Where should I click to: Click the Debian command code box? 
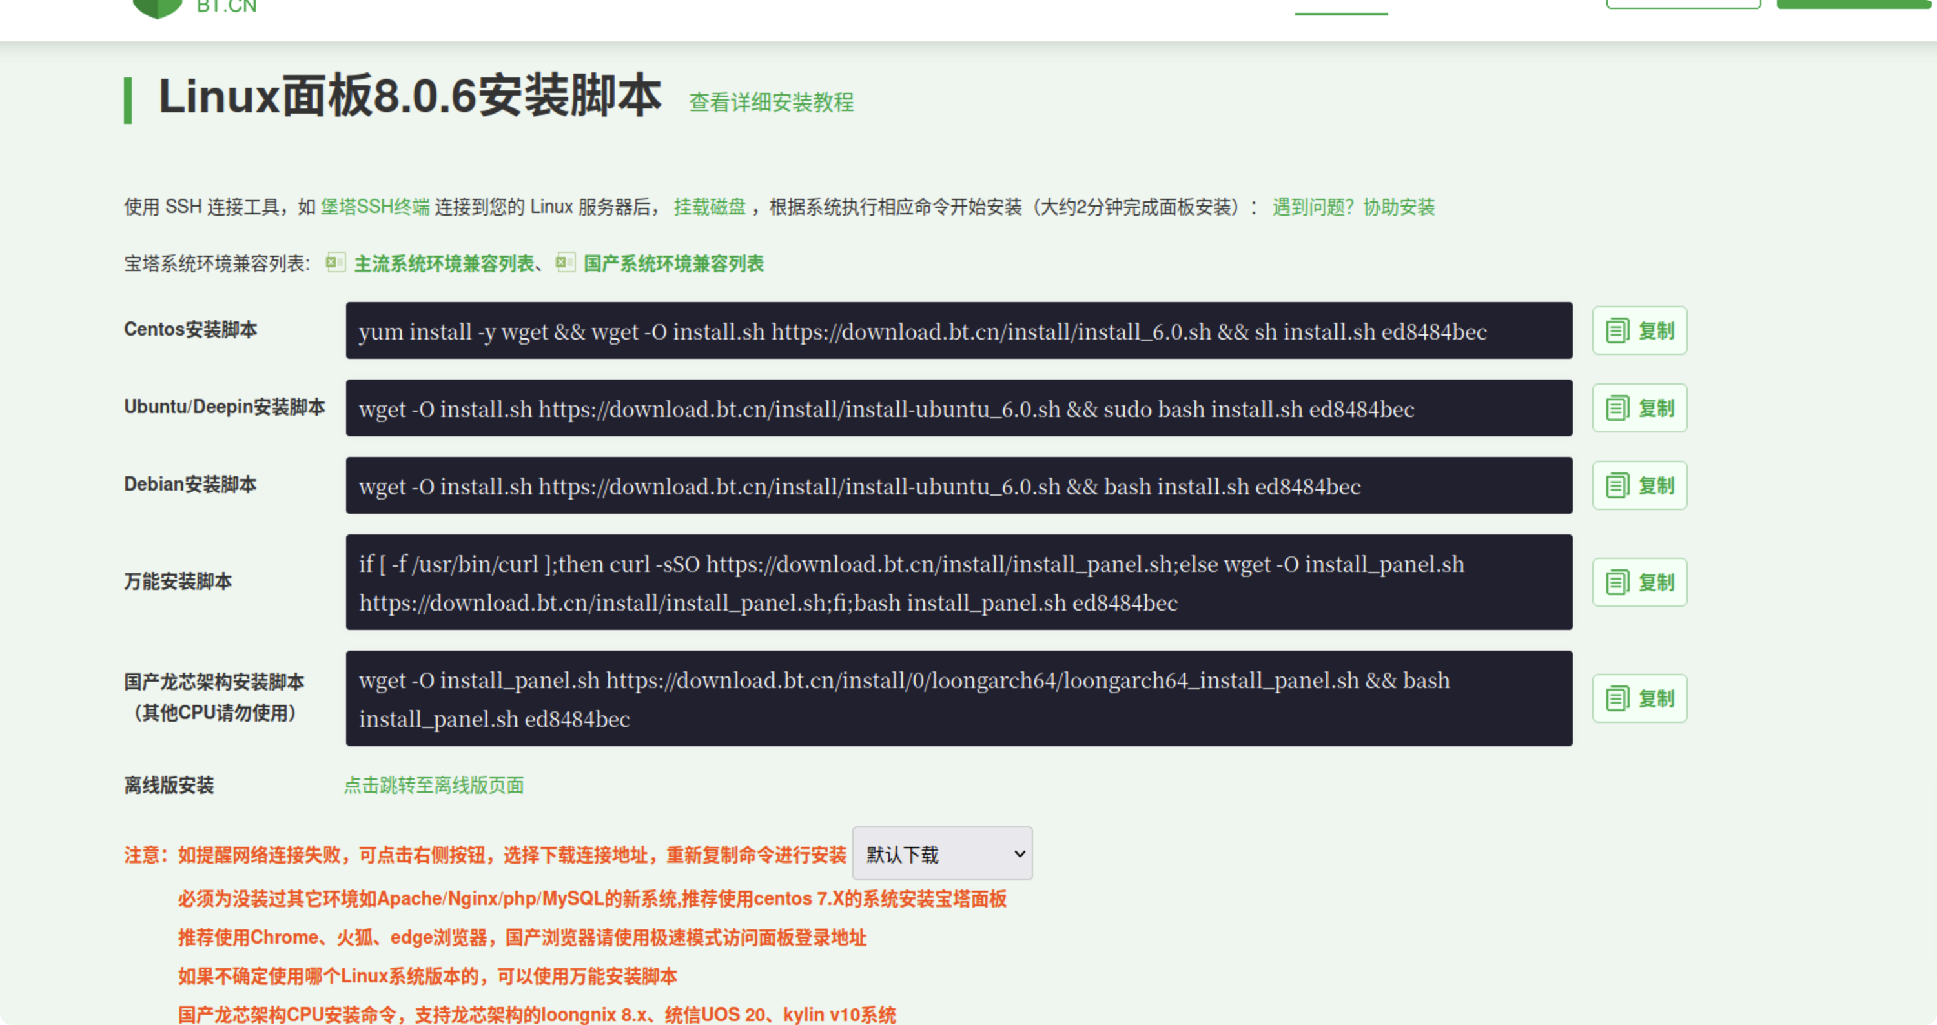tap(959, 485)
